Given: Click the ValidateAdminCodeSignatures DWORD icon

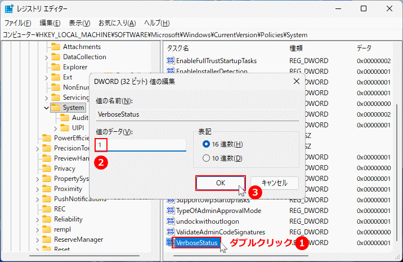Looking at the screenshot, I should pyautogui.click(x=170, y=232).
